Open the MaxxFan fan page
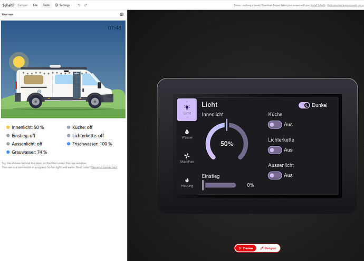Image resolution: width=364 pixels, height=261 pixels. 187,158
